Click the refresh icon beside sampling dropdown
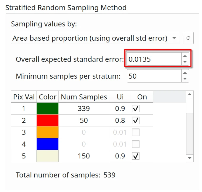 (x=188, y=38)
